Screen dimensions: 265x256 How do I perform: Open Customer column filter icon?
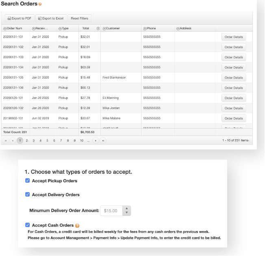click(104, 28)
